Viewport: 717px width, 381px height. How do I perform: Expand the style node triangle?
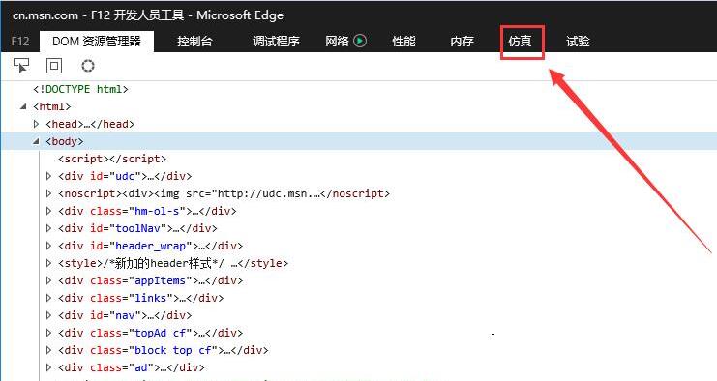point(49,263)
